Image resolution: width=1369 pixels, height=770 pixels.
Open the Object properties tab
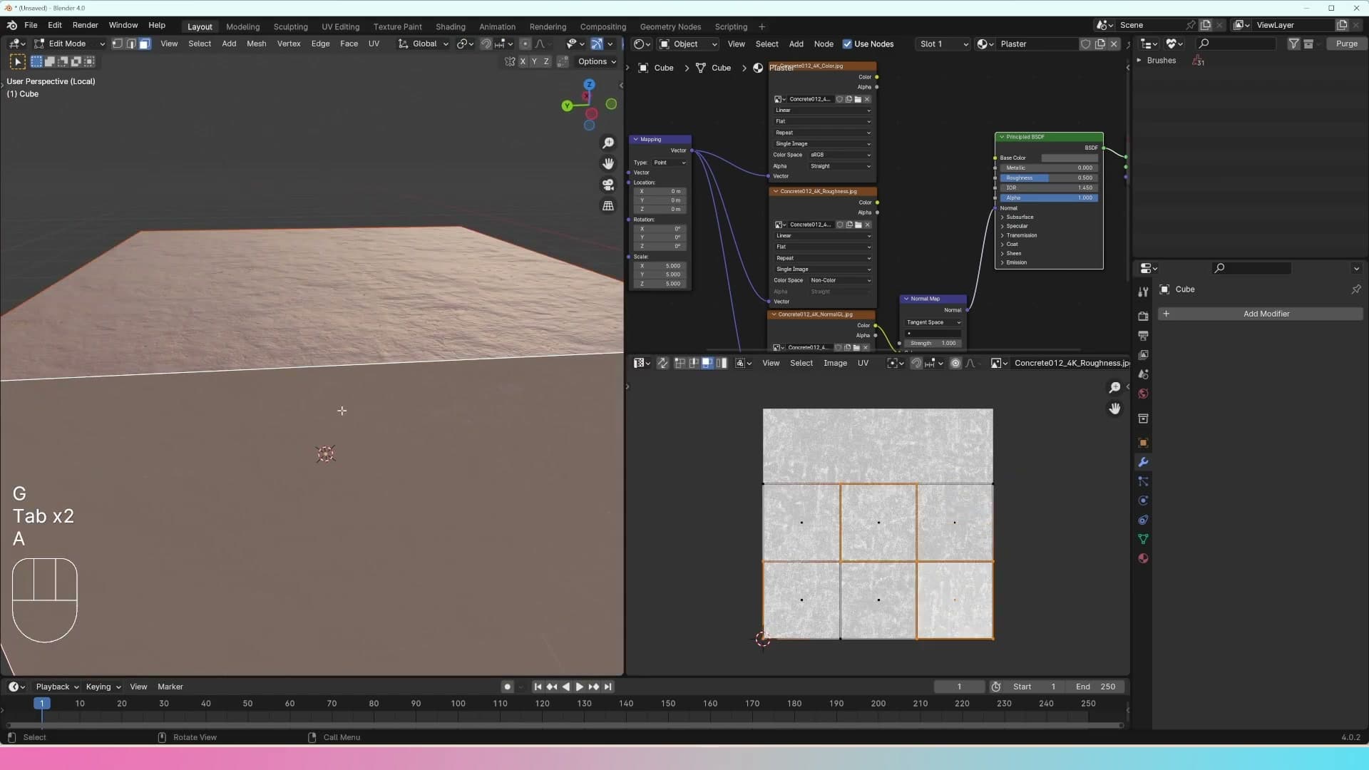pyautogui.click(x=1143, y=443)
